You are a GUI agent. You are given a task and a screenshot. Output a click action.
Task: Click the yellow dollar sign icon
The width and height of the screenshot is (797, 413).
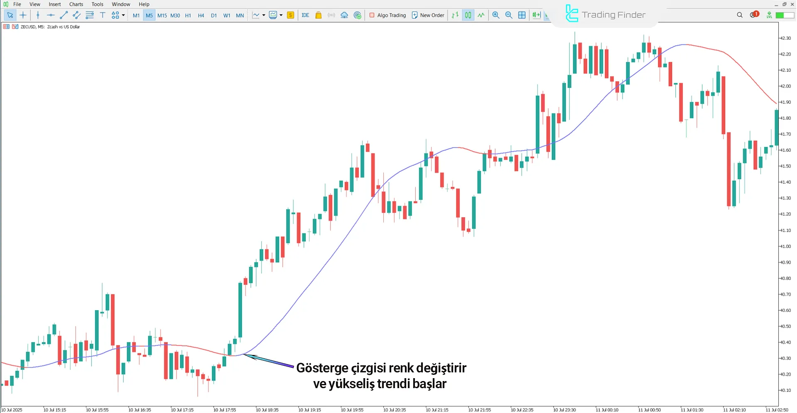coord(291,15)
